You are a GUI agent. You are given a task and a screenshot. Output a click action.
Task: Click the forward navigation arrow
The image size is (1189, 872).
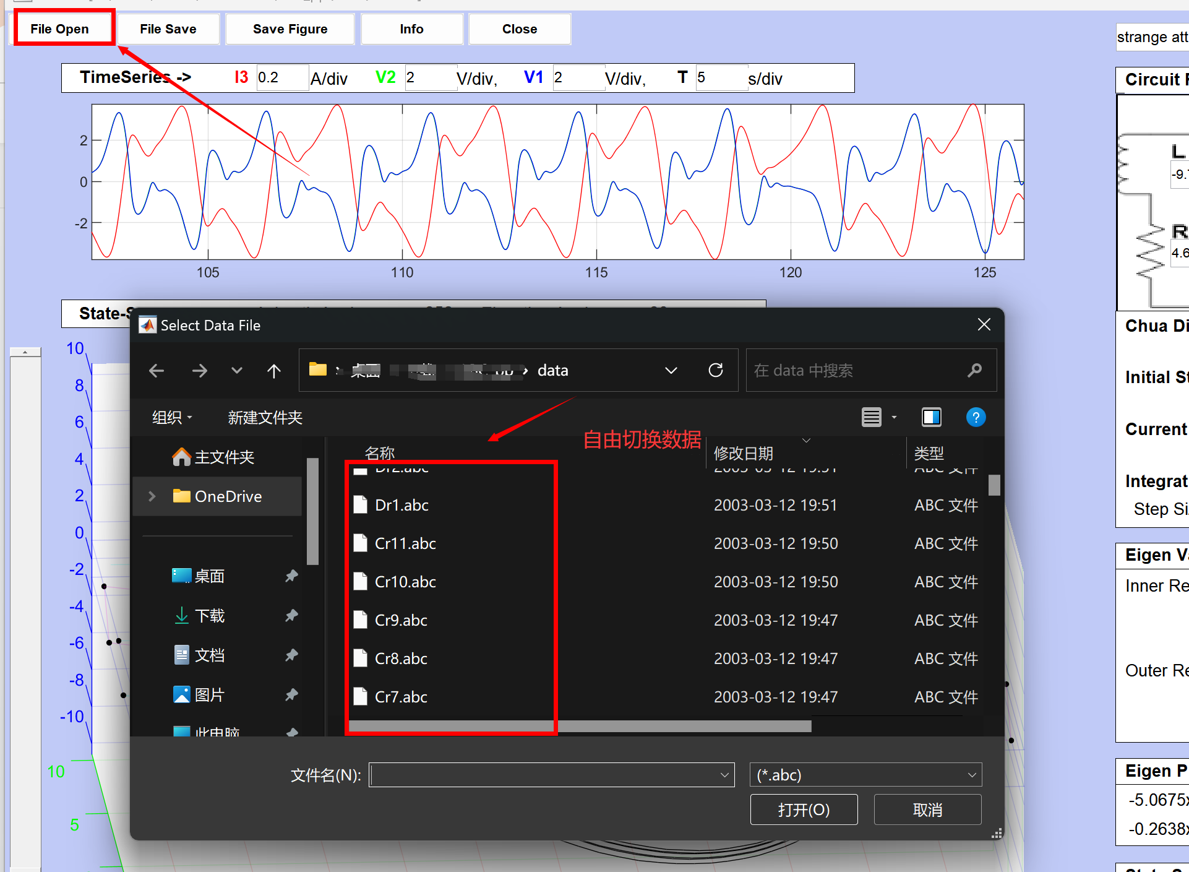(x=199, y=371)
